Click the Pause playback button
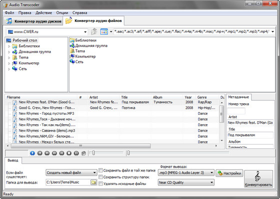280x199 pixels. 76,153
